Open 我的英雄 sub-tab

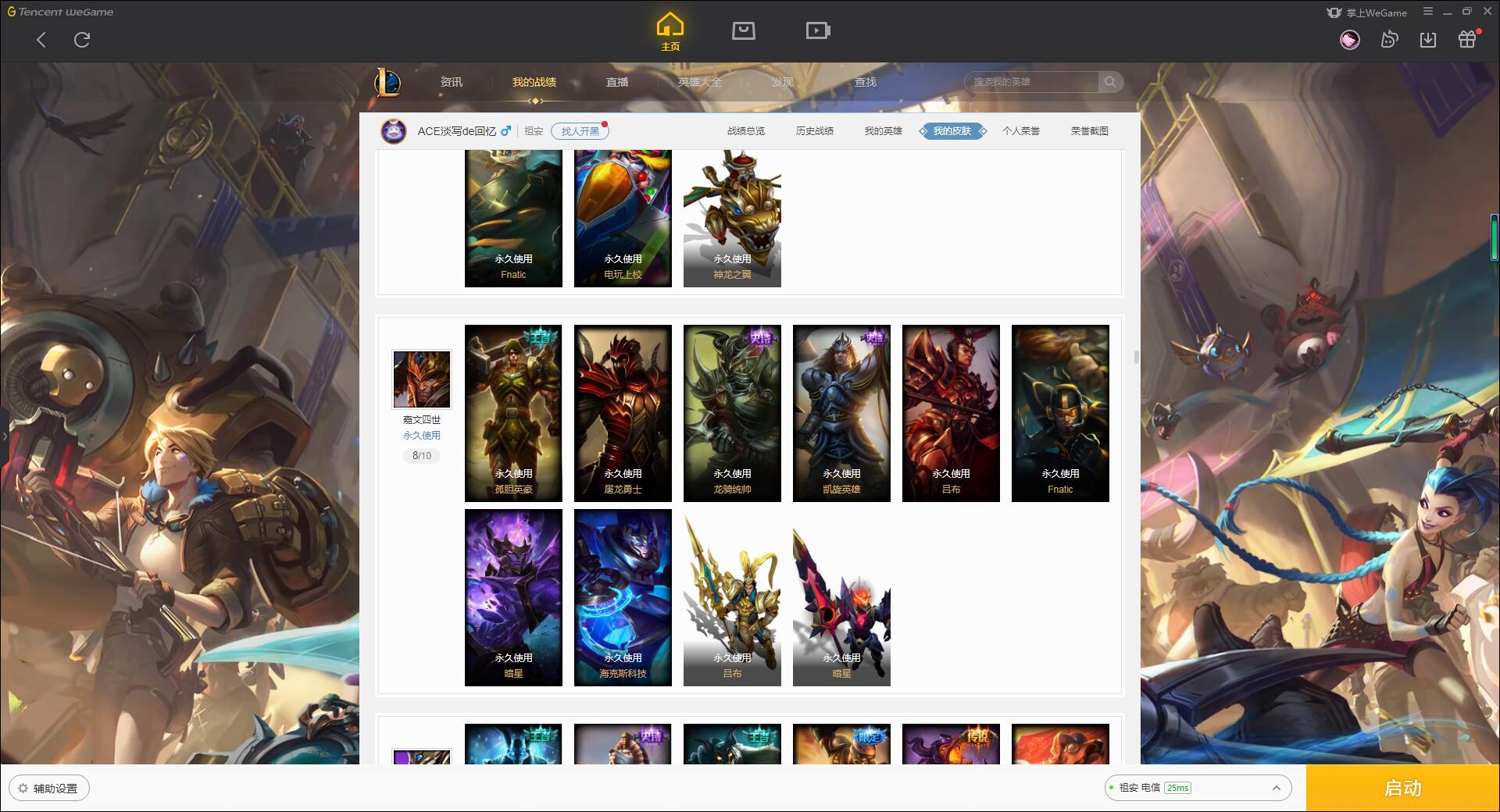(x=884, y=131)
